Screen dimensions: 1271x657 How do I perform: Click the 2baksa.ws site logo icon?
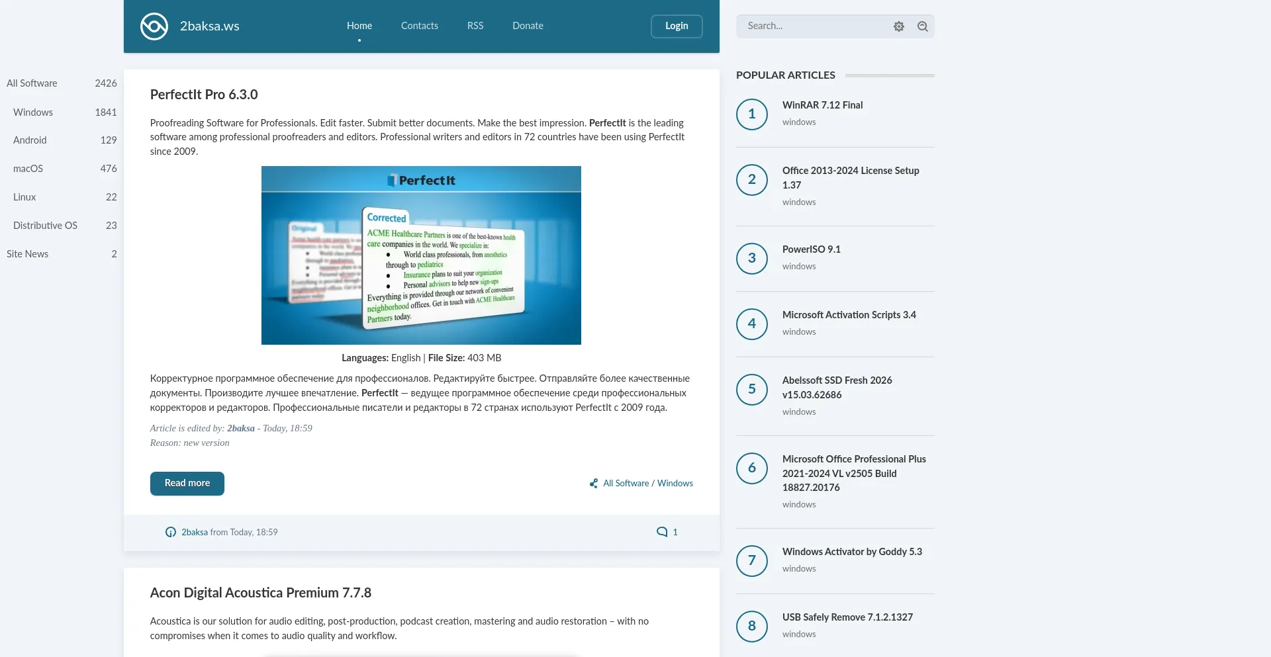(154, 26)
